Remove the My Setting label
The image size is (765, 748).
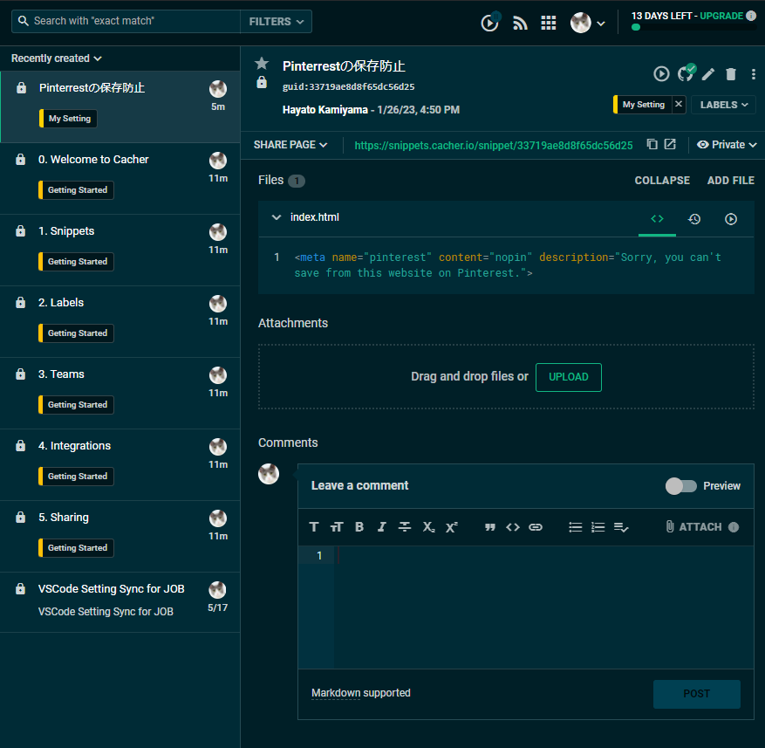pyautogui.click(x=678, y=105)
